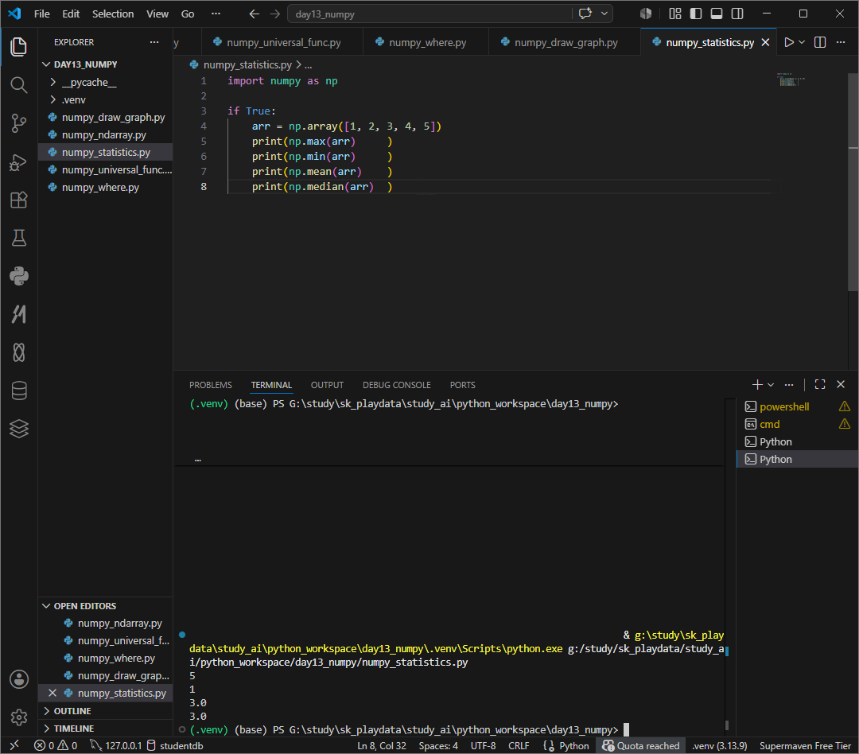
Task: Split the editor to the right
Action: (x=820, y=42)
